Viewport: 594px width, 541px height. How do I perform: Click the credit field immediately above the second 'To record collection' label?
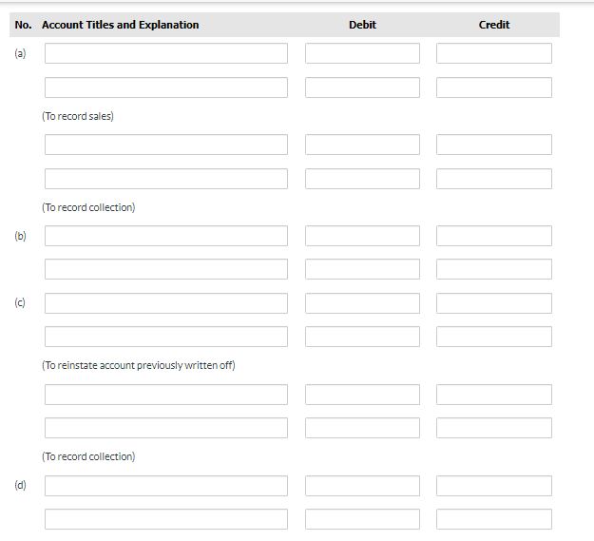493,428
